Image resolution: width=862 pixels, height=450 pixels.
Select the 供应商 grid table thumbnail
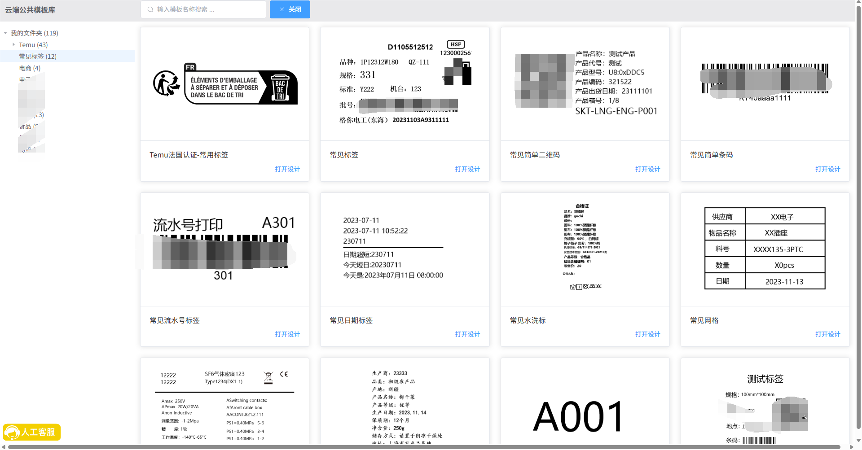765,249
